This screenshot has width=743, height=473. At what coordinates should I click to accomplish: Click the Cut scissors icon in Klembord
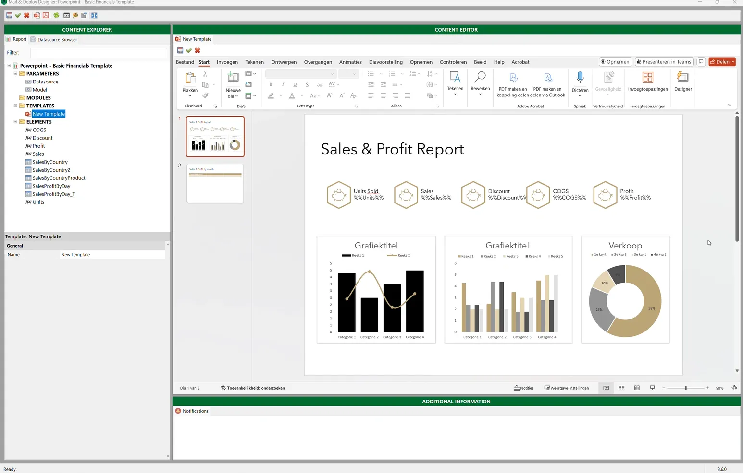click(205, 74)
